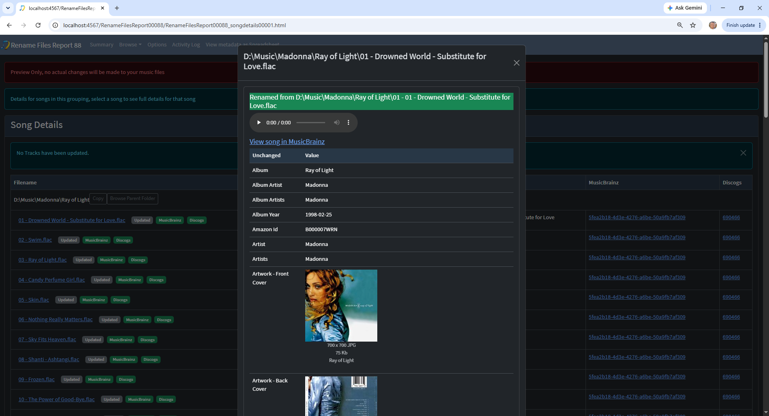The image size is (769, 416).
Task: Click the green Renamed from banner text
Action: 381,102
